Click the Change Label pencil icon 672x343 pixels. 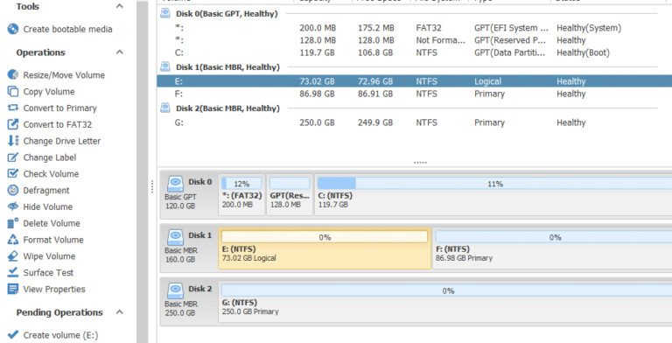(x=13, y=157)
